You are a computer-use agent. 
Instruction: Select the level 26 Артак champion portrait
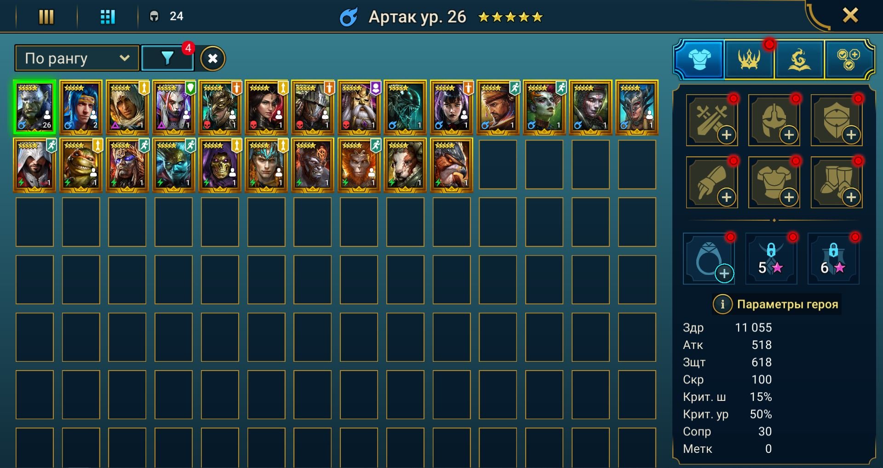(x=34, y=107)
